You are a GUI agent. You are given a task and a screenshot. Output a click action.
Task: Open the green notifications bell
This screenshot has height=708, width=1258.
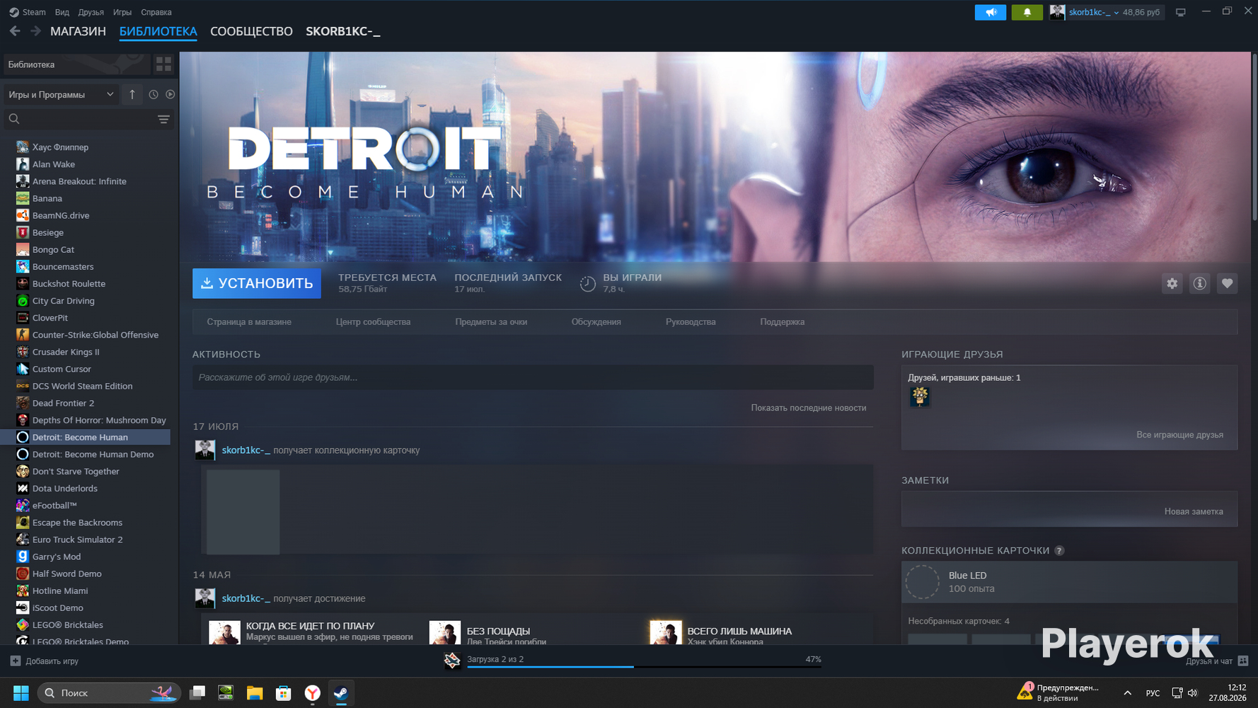tap(1027, 12)
